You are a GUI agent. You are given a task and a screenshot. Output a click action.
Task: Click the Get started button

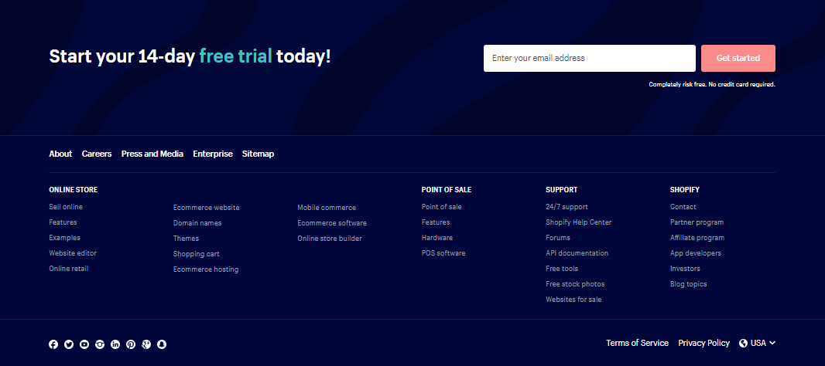coord(738,58)
